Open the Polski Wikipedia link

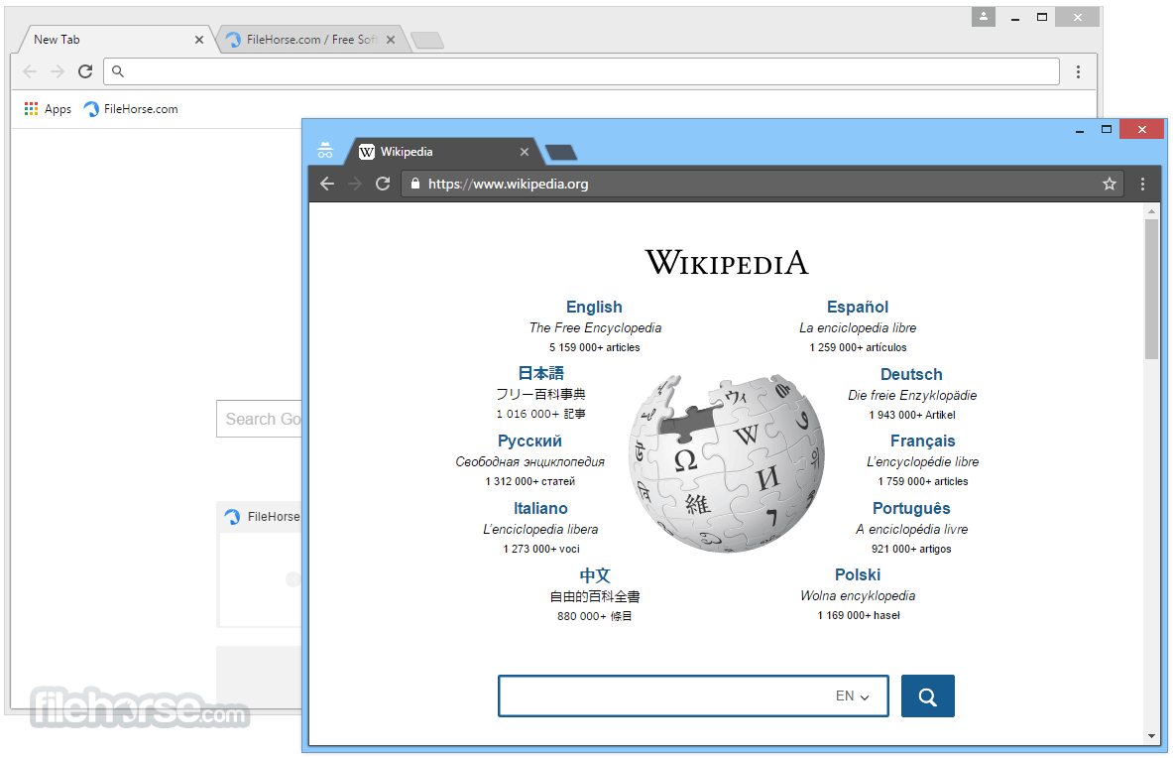[x=858, y=574]
